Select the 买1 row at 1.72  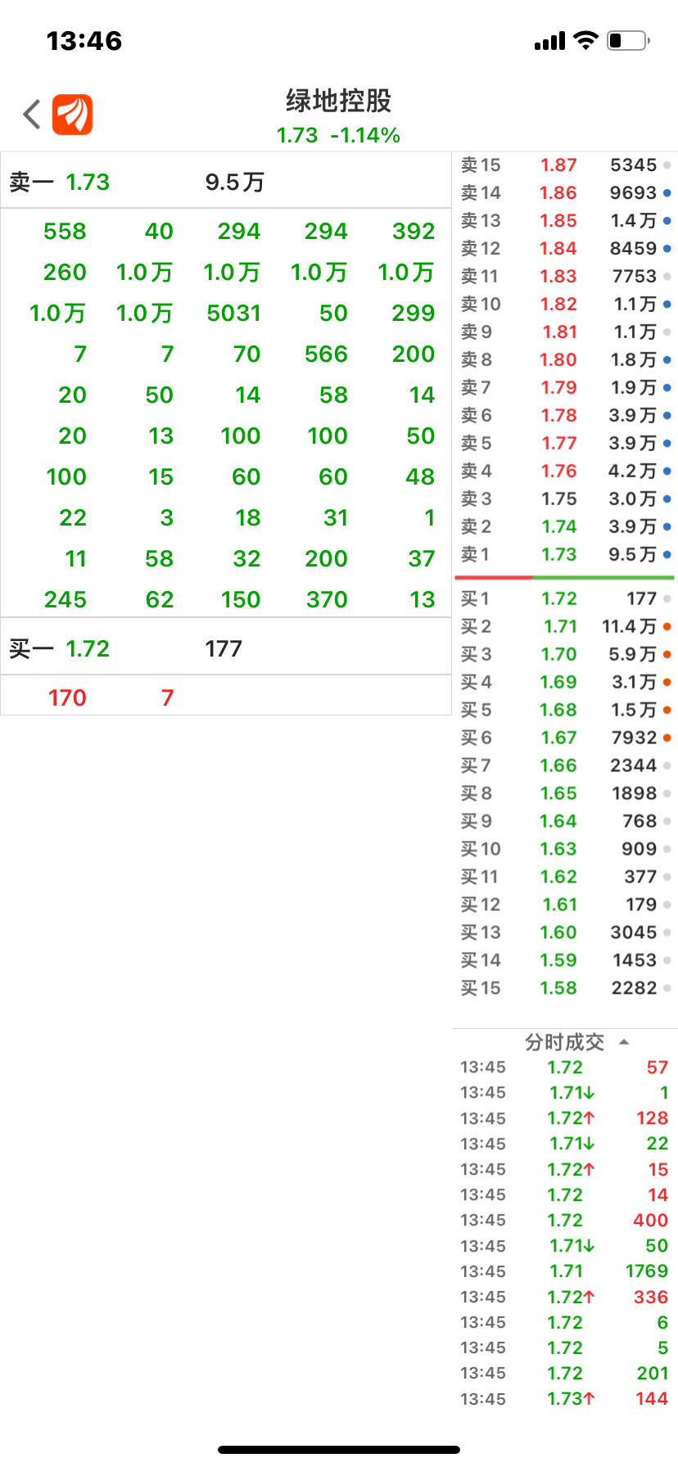565,599
